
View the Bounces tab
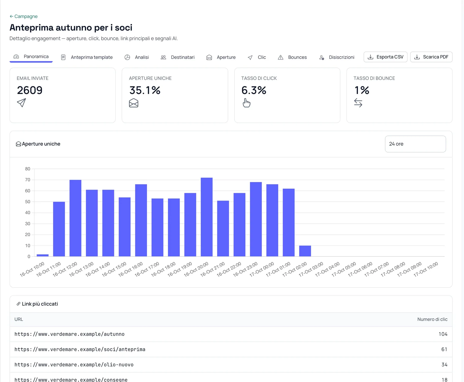pos(292,57)
